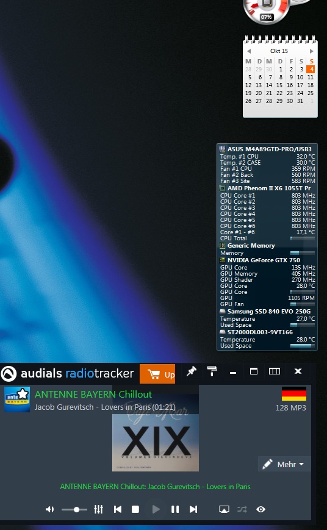
Task: Adjust the volume slider in Audials
Action: (x=74, y=509)
